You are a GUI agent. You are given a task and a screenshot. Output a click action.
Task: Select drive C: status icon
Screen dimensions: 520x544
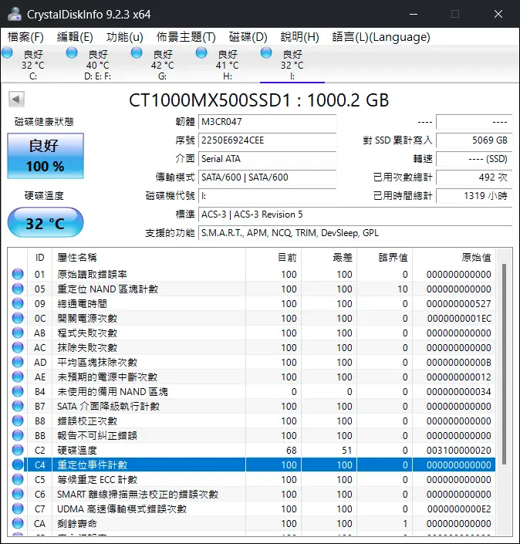click(x=8, y=52)
